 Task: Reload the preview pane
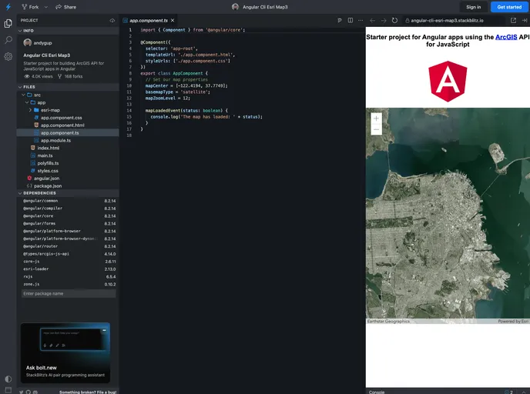pyautogui.click(x=394, y=21)
